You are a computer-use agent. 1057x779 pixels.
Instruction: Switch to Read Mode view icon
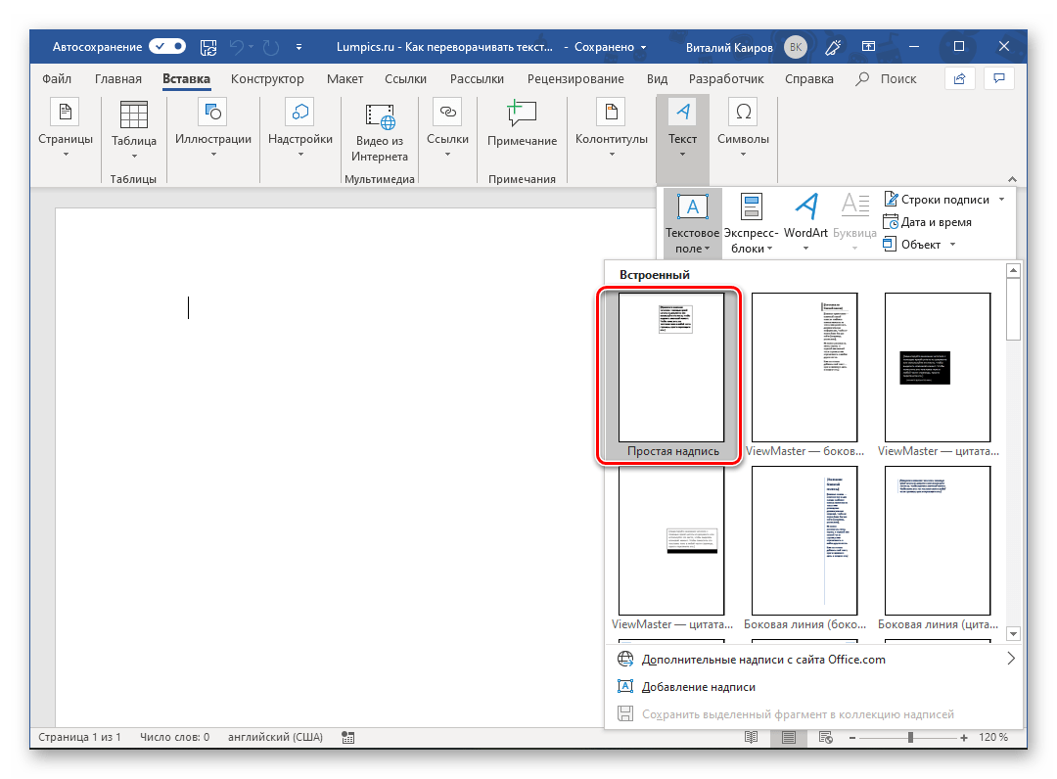751,737
